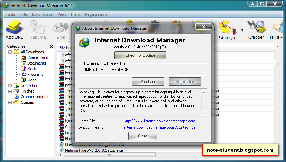The width and height of the screenshot is (286, 162).
Task: Open the Registration menu
Action: tap(96, 14)
